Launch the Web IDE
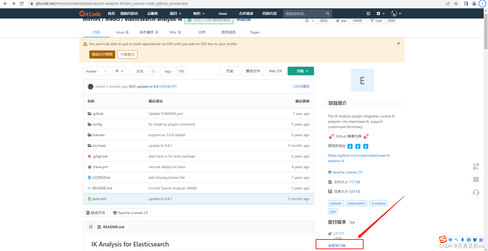The width and height of the screenshot is (488, 251). pos(275,71)
